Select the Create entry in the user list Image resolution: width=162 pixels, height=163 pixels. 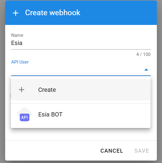click(x=81, y=90)
